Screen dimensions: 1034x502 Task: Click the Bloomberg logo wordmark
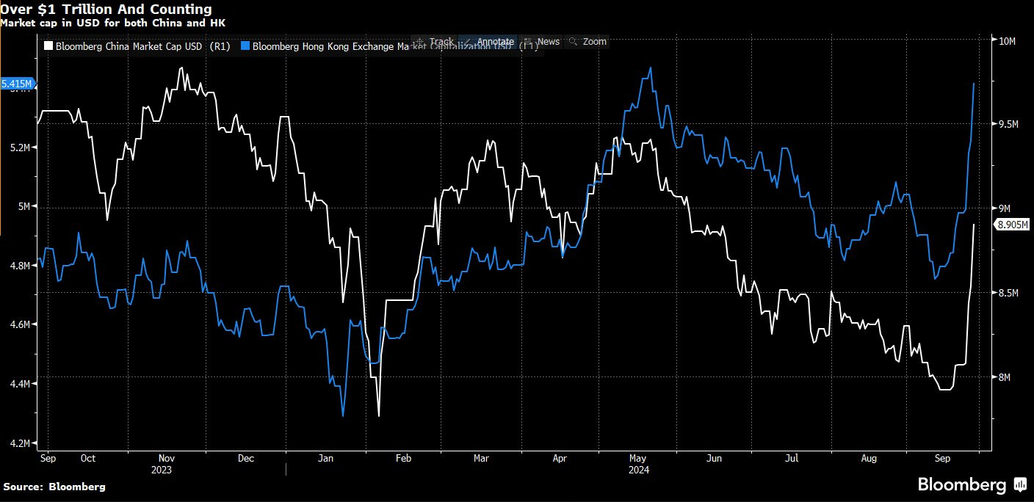click(x=963, y=484)
